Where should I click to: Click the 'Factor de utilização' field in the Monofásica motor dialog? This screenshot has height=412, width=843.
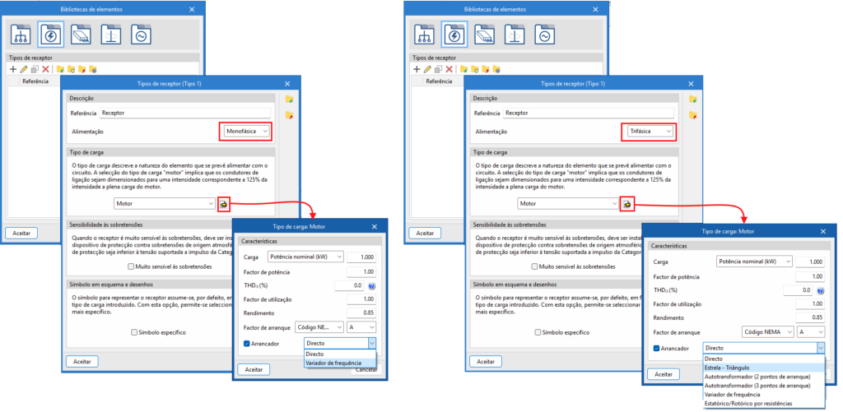coord(361,299)
